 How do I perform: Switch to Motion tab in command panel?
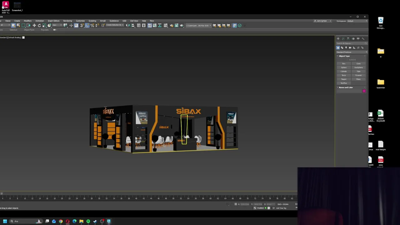coord(353,39)
